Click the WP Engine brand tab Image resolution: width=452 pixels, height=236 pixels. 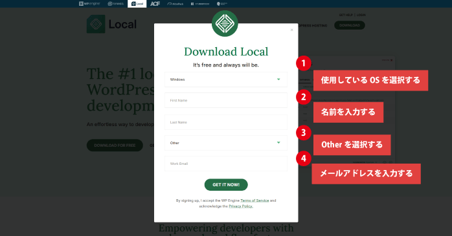[89, 4]
